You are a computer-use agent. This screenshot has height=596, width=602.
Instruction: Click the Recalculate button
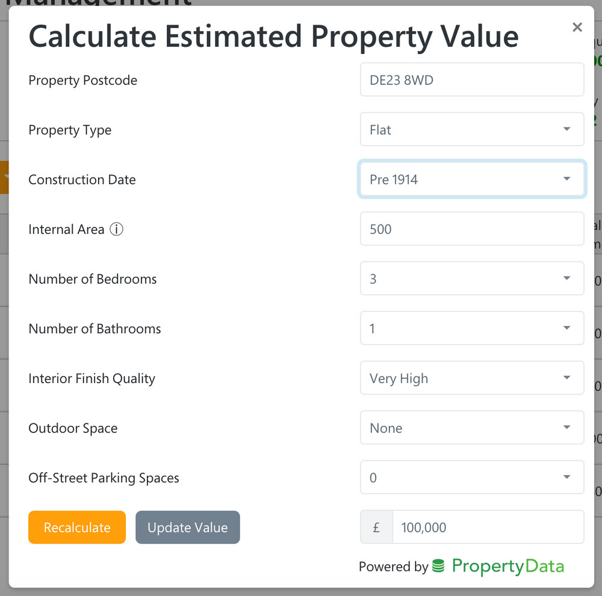(76, 527)
